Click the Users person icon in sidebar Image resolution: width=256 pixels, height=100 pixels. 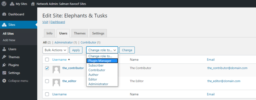4,49
